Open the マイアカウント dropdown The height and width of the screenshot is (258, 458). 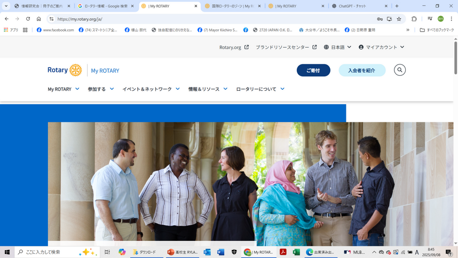pyautogui.click(x=381, y=47)
